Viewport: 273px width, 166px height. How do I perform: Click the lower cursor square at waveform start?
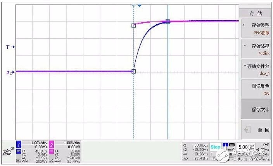[x=134, y=71]
